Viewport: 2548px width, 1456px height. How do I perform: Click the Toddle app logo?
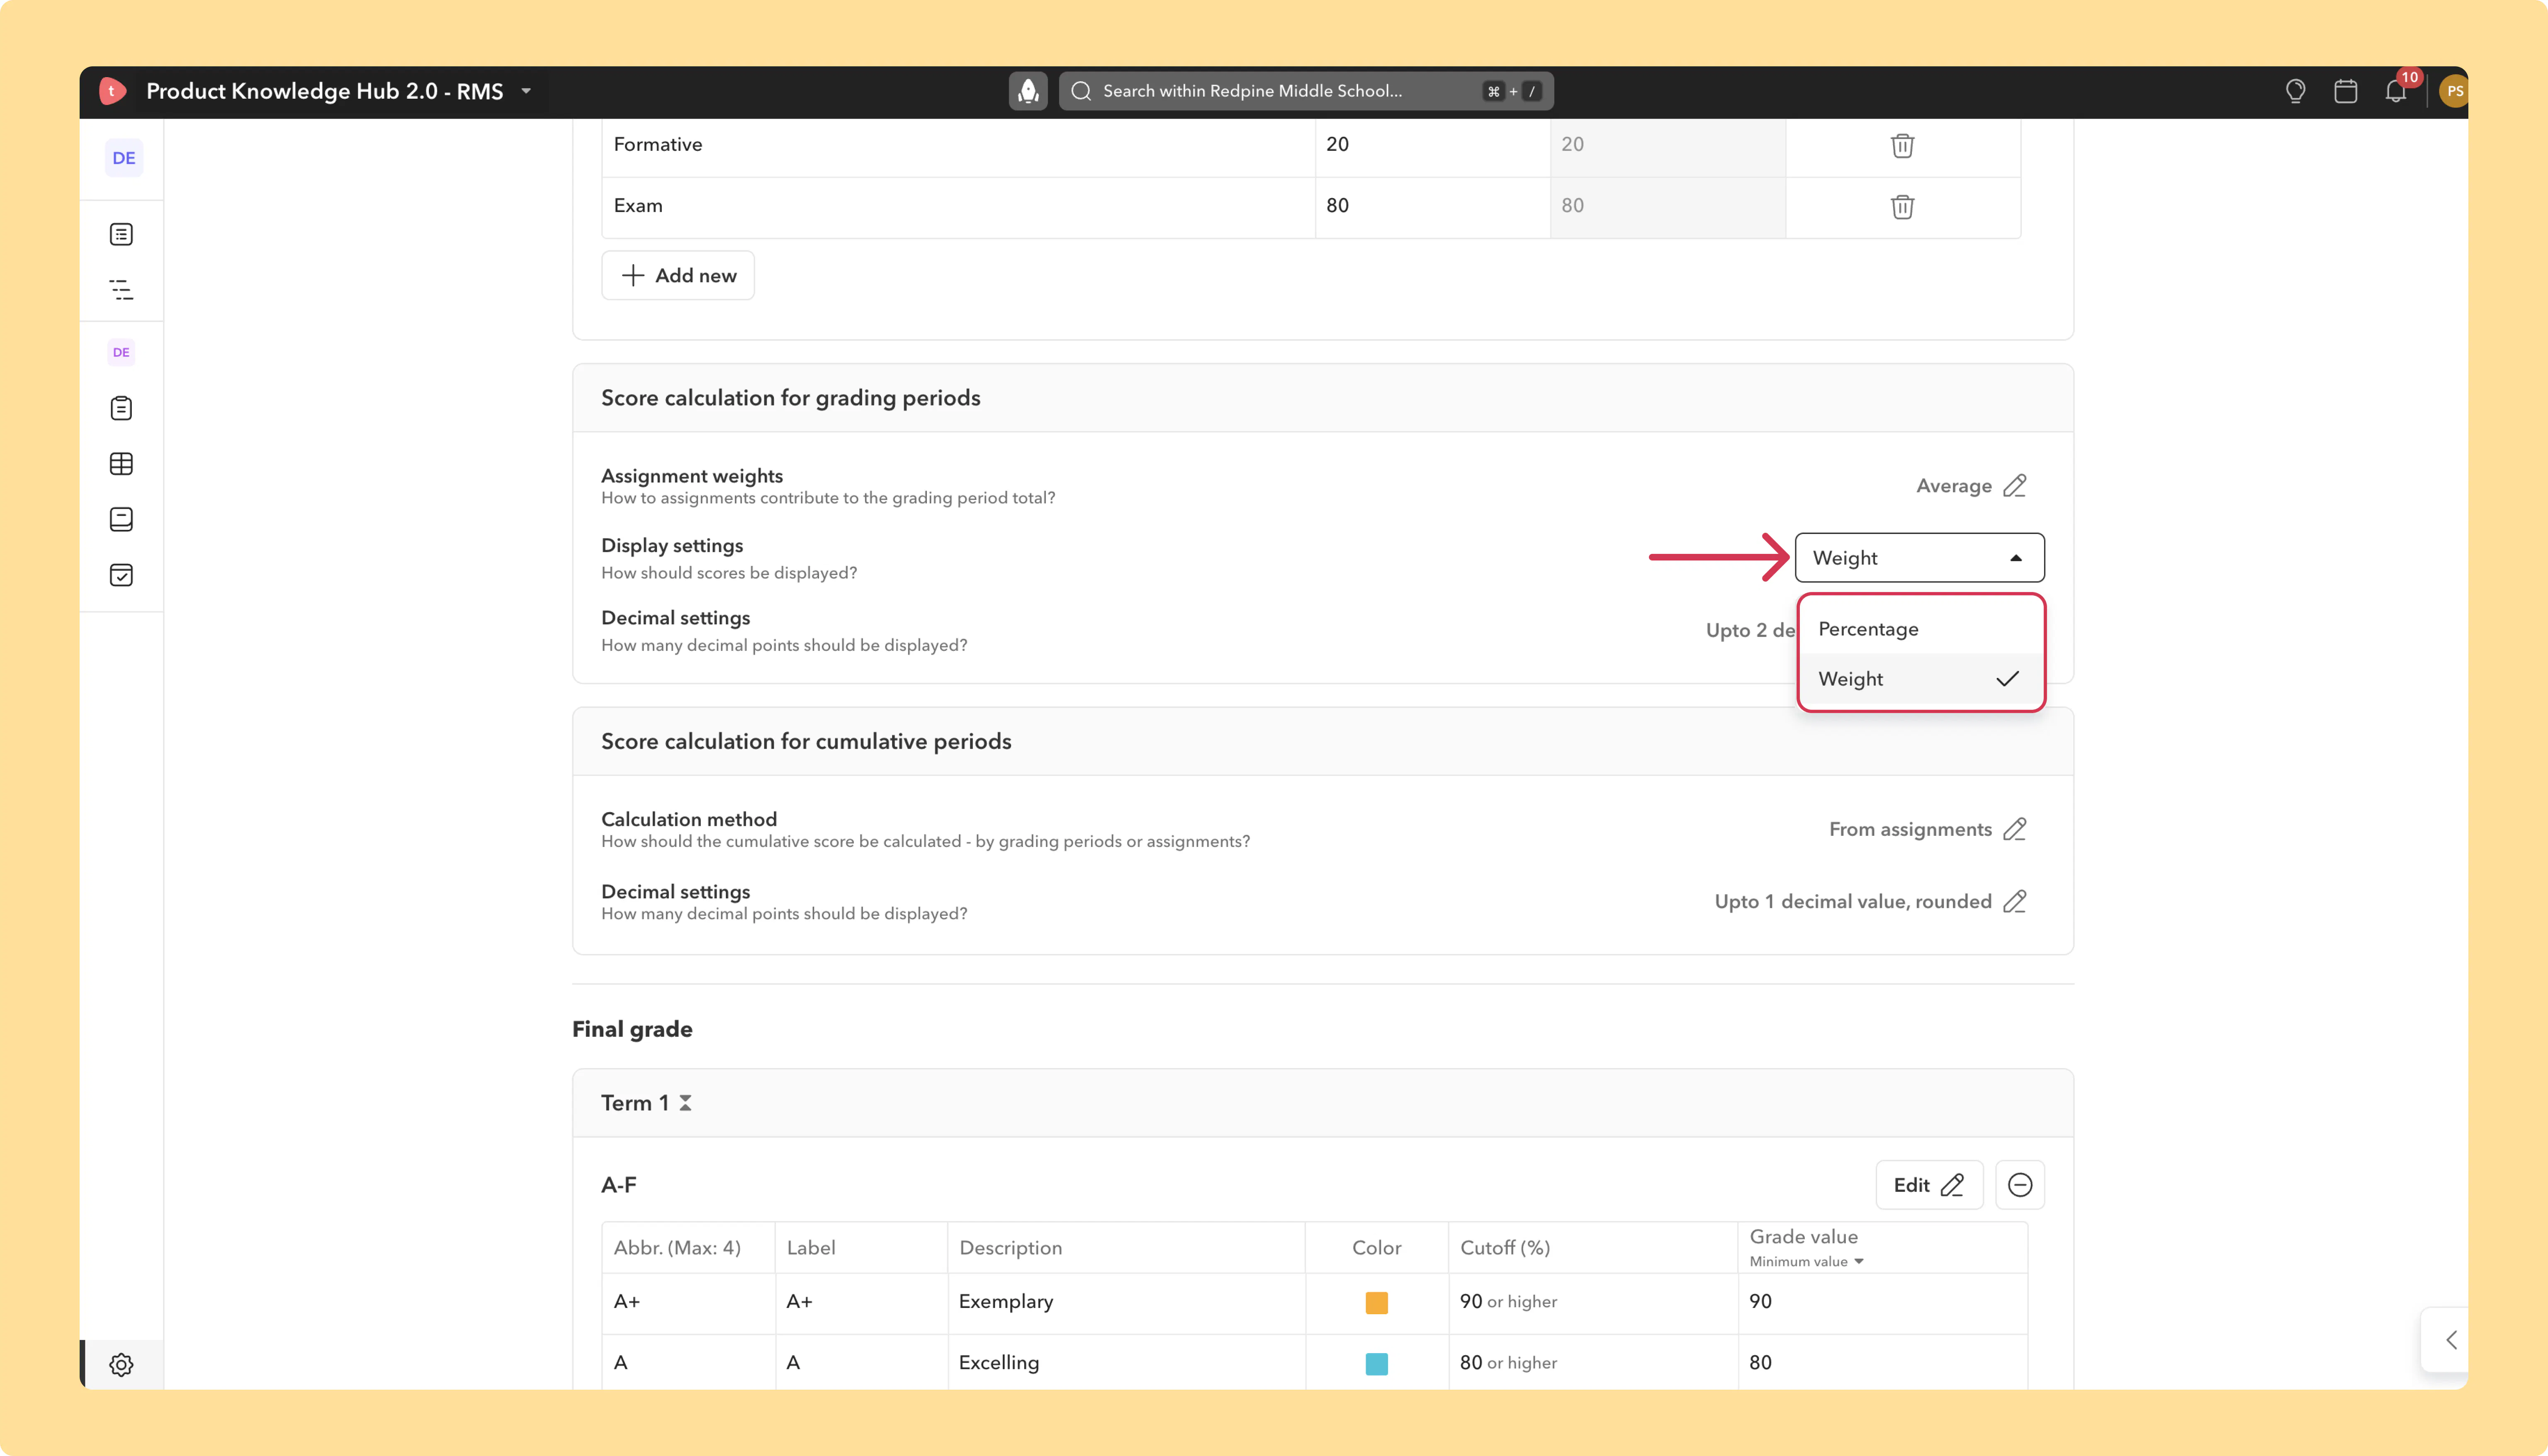tap(113, 91)
